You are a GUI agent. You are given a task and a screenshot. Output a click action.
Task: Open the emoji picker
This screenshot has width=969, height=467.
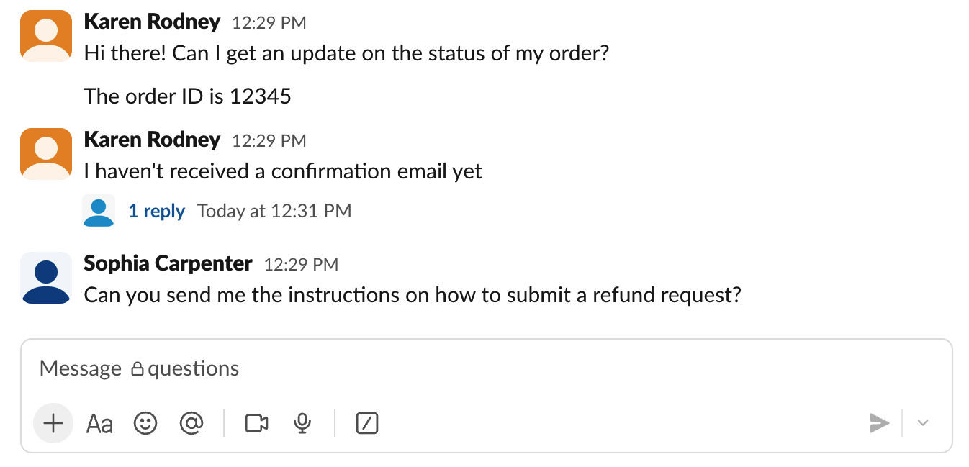click(145, 423)
